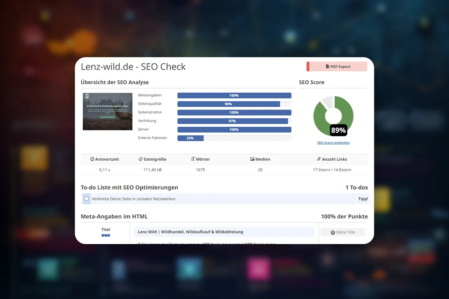Image resolution: width=449 pixels, height=299 pixels.
Task: Click the 1 To-dos counter
Action: point(357,188)
